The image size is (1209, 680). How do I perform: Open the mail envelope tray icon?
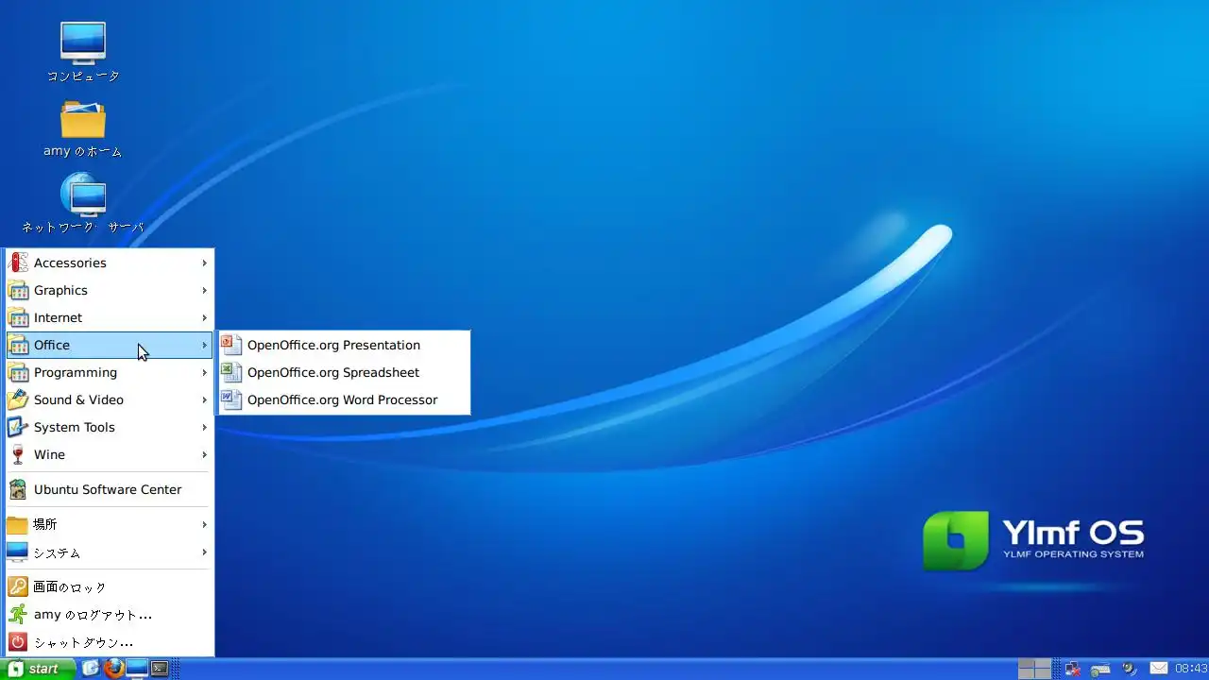click(x=1159, y=669)
